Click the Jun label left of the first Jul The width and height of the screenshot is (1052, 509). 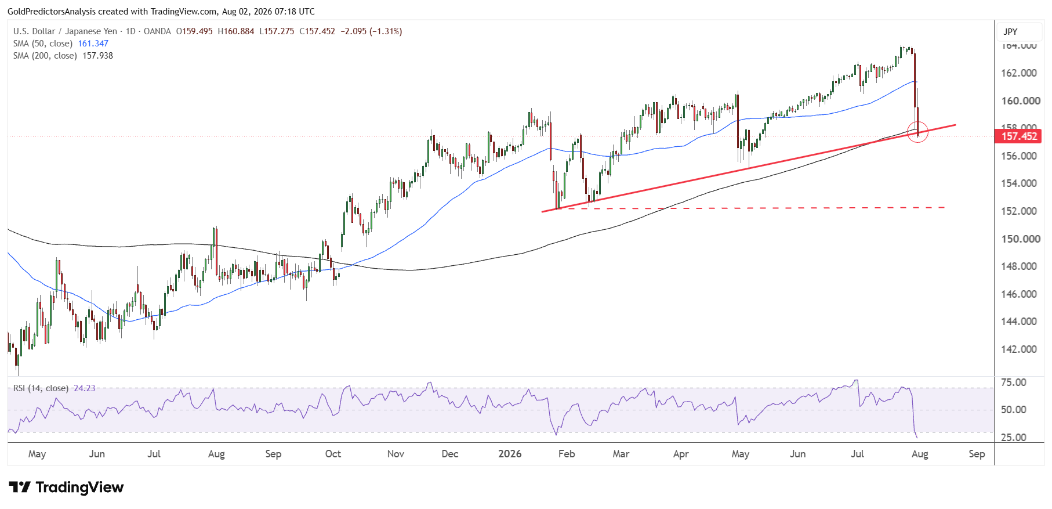(x=97, y=454)
